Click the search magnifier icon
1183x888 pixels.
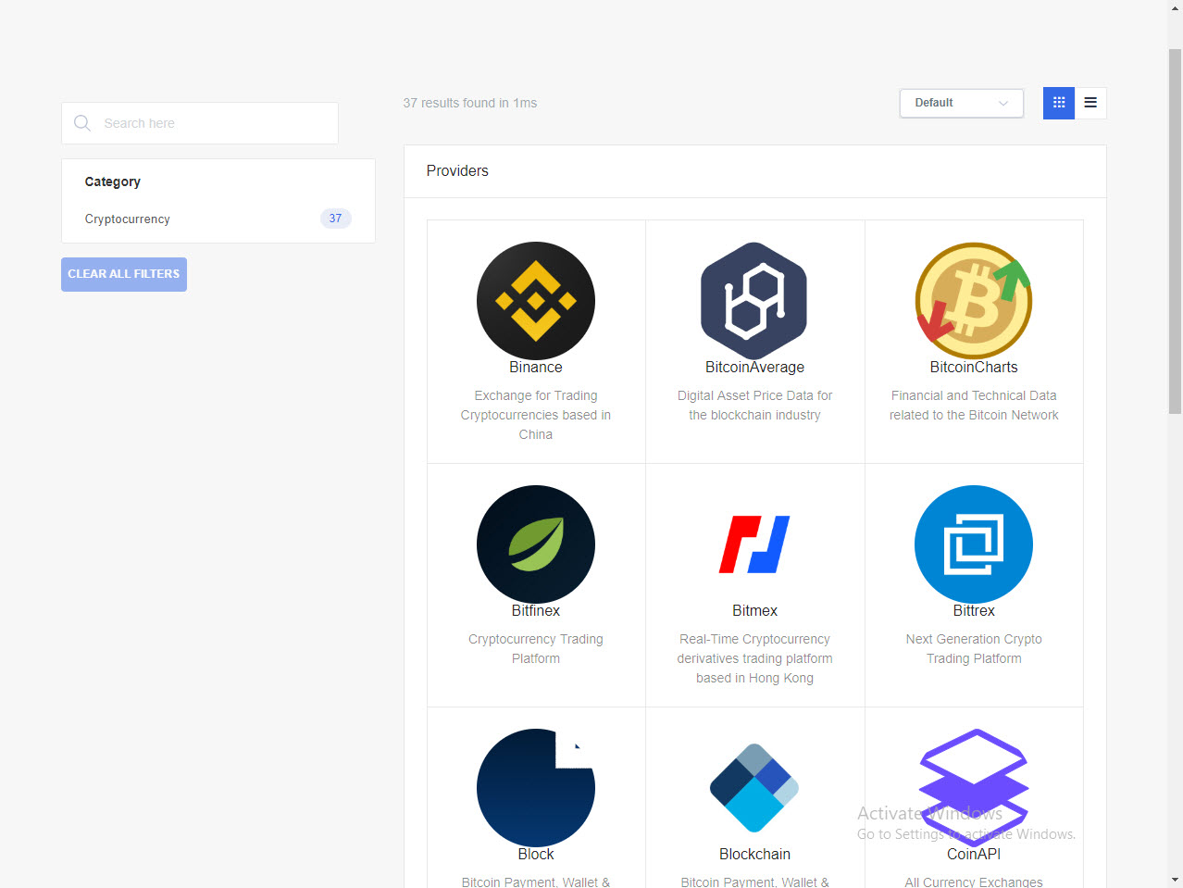[x=82, y=123]
